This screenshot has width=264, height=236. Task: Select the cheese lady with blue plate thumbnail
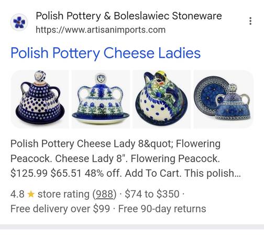click(223, 99)
